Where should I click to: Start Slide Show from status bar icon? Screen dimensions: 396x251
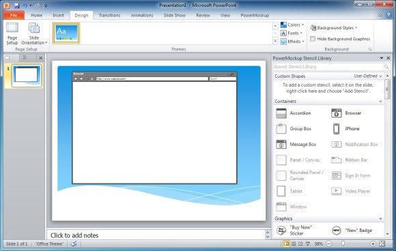coord(308,243)
